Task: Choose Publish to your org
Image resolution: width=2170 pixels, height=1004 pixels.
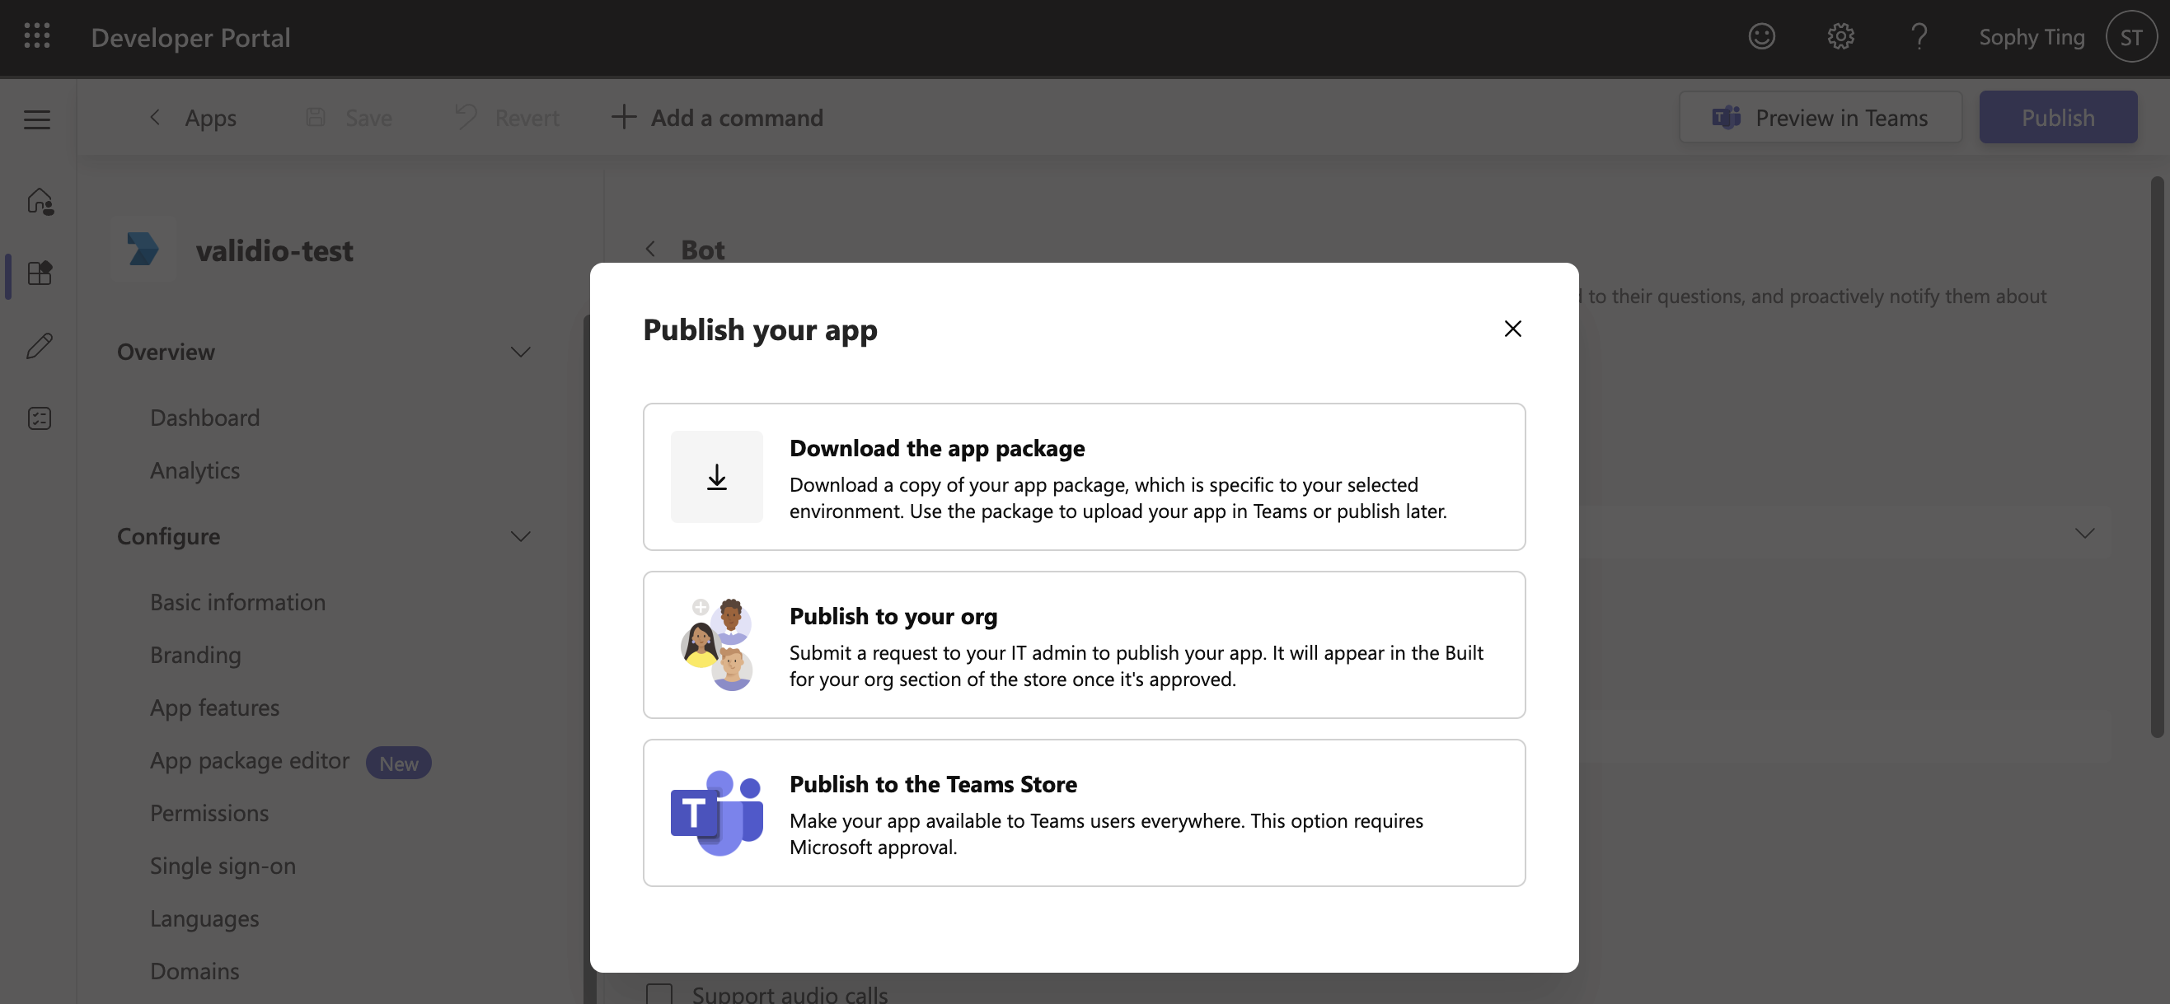Action: [x=1084, y=645]
